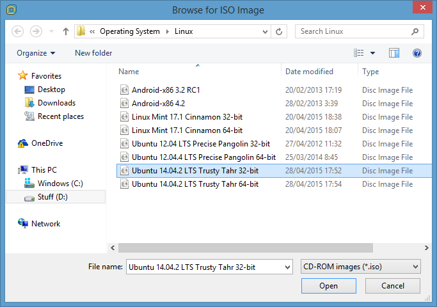Select Android-x86 3.2 RC1 file
Viewport: 437px width, 307px height.
click(166, 90)
